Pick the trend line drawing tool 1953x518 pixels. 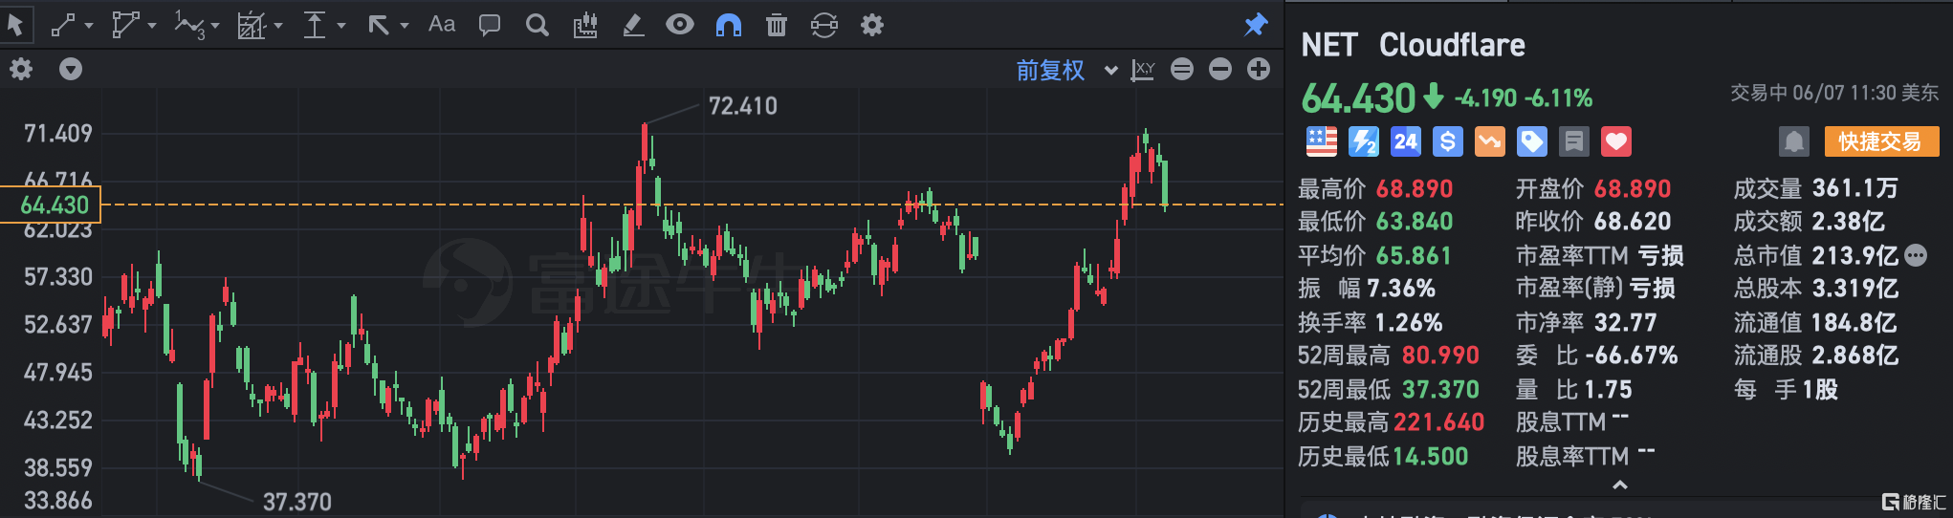(x=63, y=25)
